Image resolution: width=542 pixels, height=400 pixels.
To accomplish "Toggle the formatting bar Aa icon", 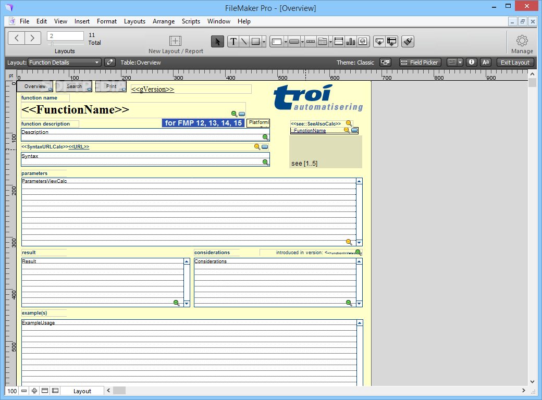I will coord(486,62).
